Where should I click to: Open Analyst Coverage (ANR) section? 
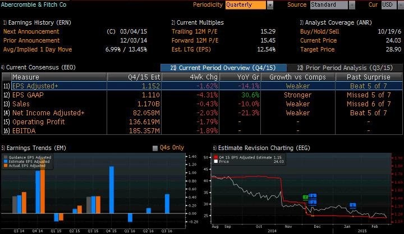336,22
